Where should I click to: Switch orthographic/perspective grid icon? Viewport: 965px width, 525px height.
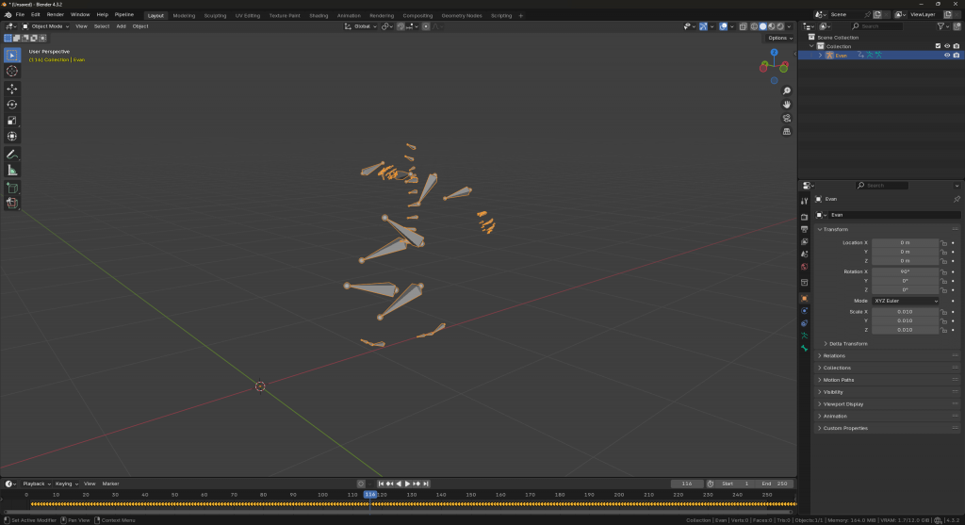787,132
